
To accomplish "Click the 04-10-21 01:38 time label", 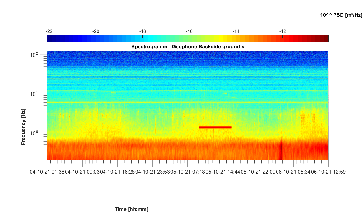I will (47, 172).
